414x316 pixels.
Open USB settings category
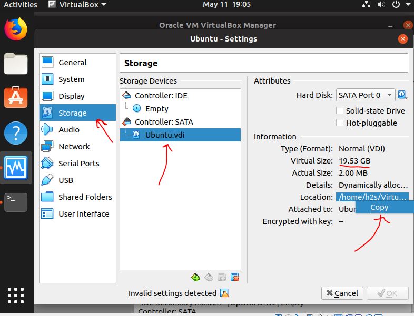[77, 180]
